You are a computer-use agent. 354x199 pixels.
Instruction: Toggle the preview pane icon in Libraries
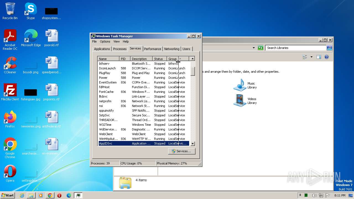[x=319, y=57]
